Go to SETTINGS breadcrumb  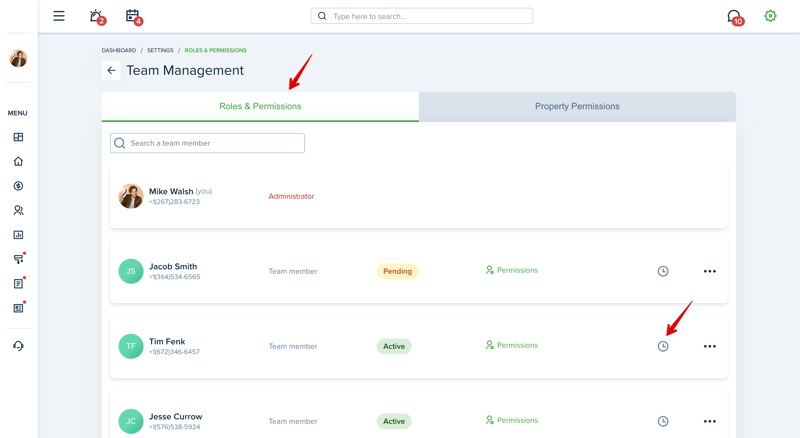point(160,50)
